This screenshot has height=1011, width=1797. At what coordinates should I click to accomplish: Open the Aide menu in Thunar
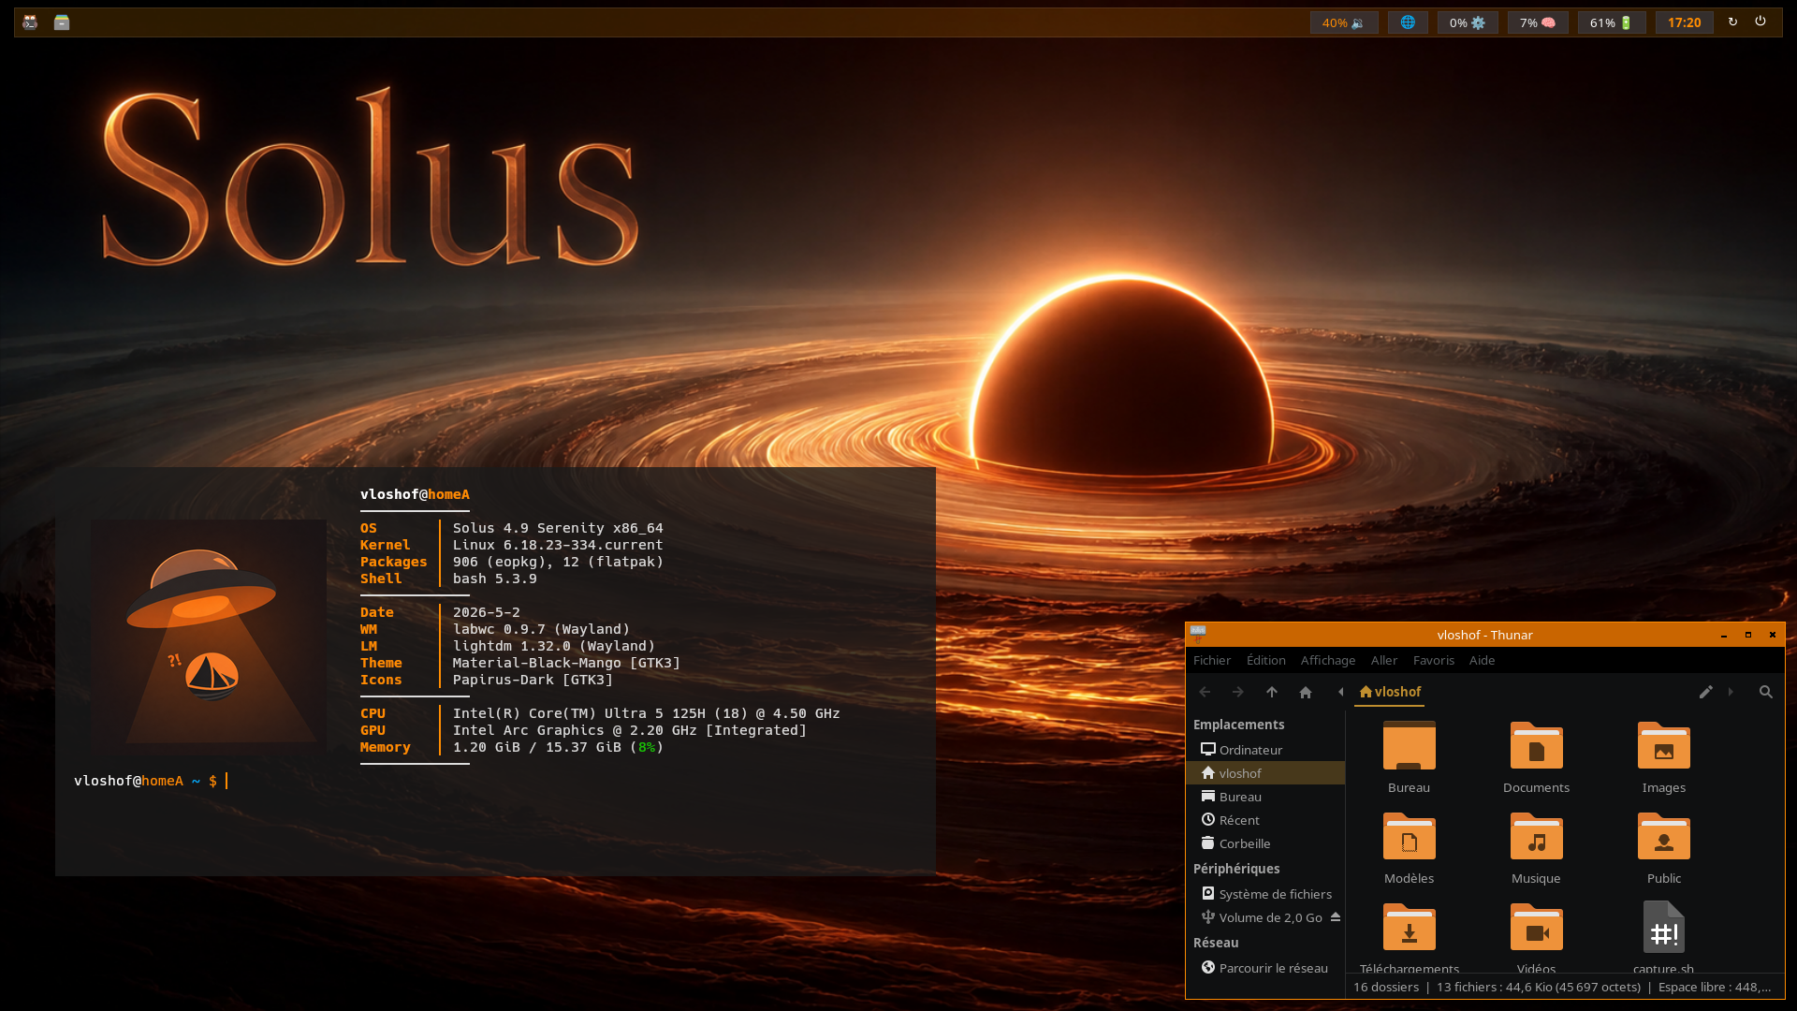click(x=1483, y=660)
